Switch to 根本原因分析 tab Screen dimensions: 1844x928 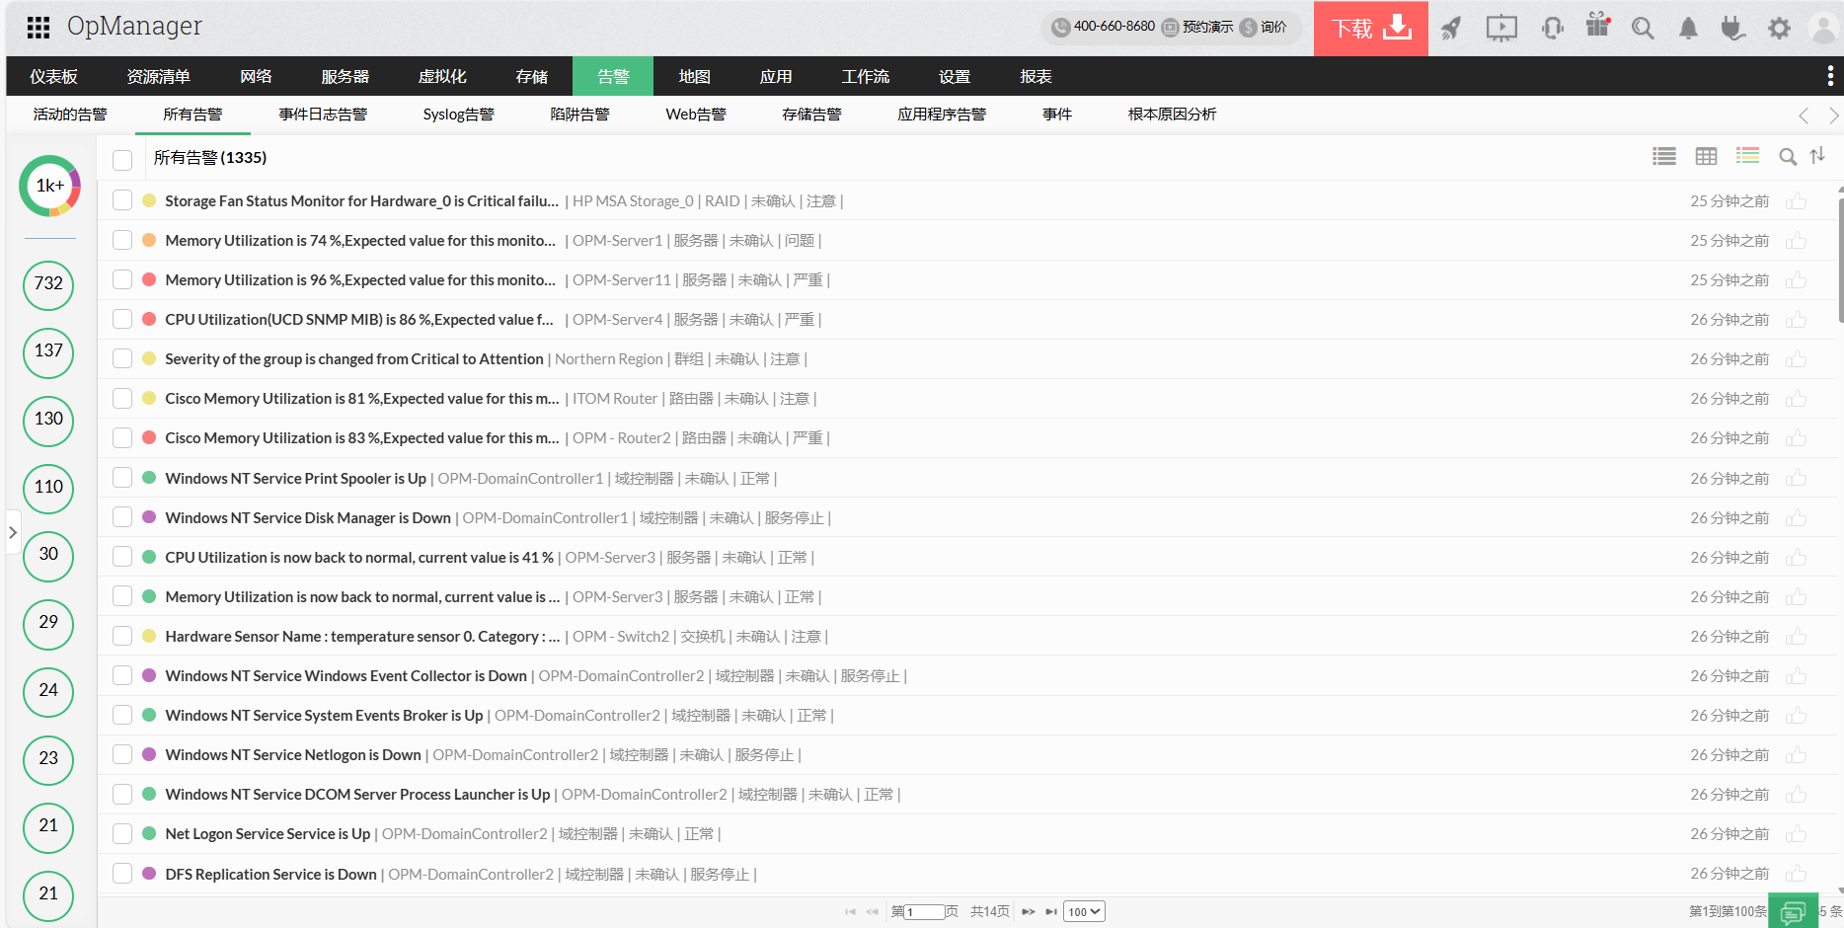tap(1172, 115)
